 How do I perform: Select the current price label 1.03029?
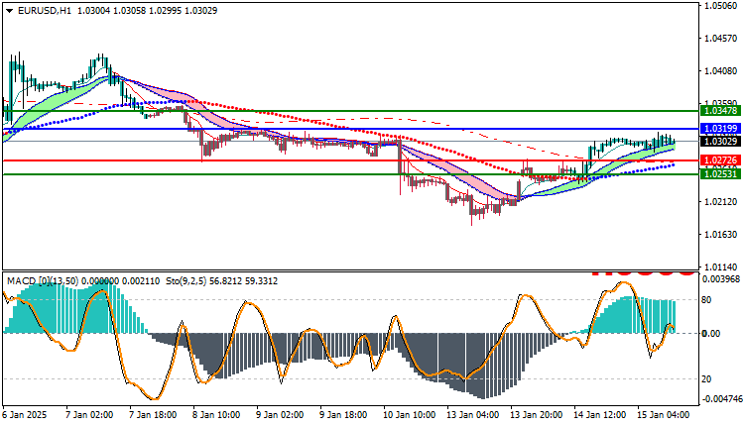click(721, 142)
